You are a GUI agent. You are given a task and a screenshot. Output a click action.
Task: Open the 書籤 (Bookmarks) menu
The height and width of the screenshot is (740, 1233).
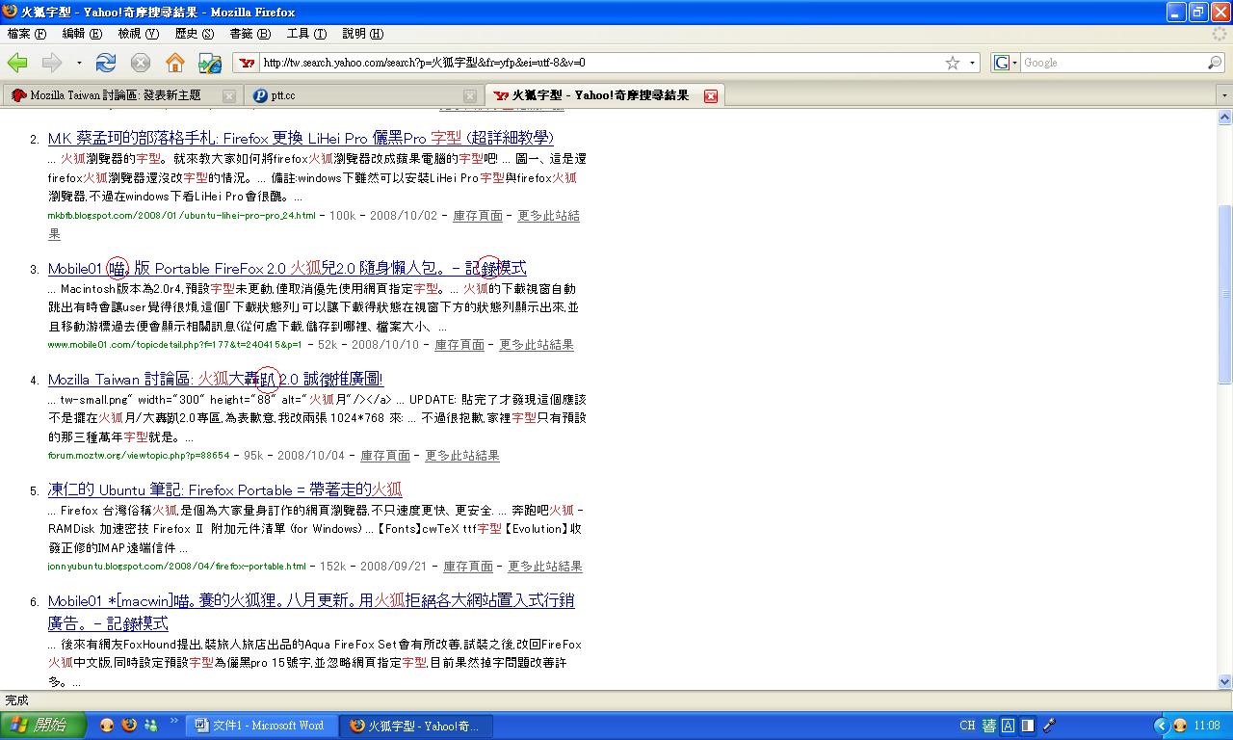(x=249, y=34)
